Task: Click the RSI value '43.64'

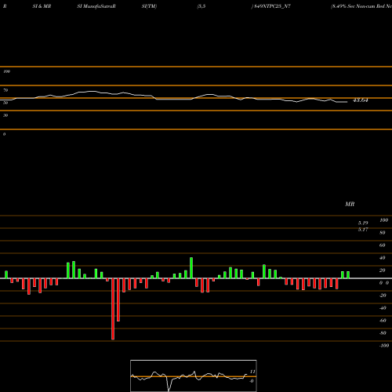Action: [361, 100]
